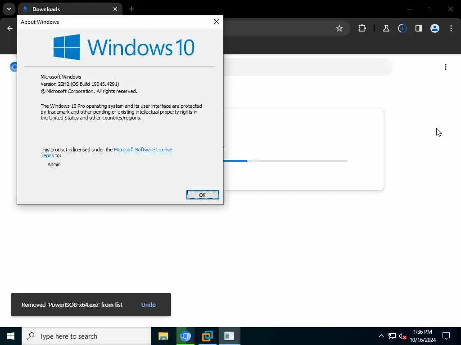The width and height of the screenshot is (461, 345).
Task: Restore down the Chrome window
Action: pos(430,9)
